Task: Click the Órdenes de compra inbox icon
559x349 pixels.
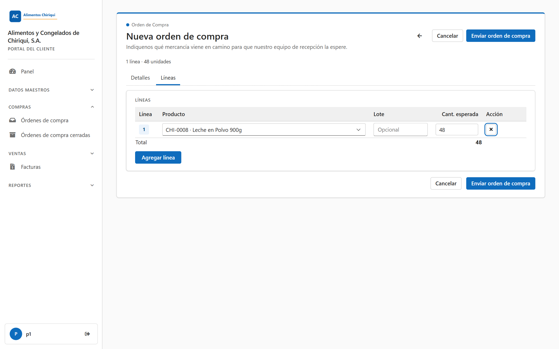Action: pyautogui.click(x=12, y=120)
